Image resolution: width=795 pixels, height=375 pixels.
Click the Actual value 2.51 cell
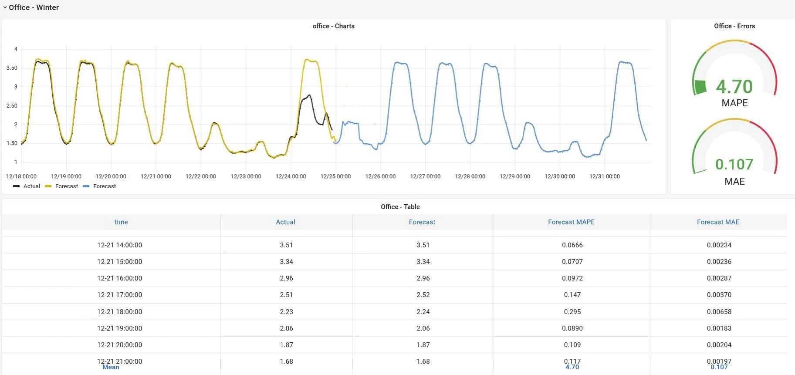(x=286, y=295)
